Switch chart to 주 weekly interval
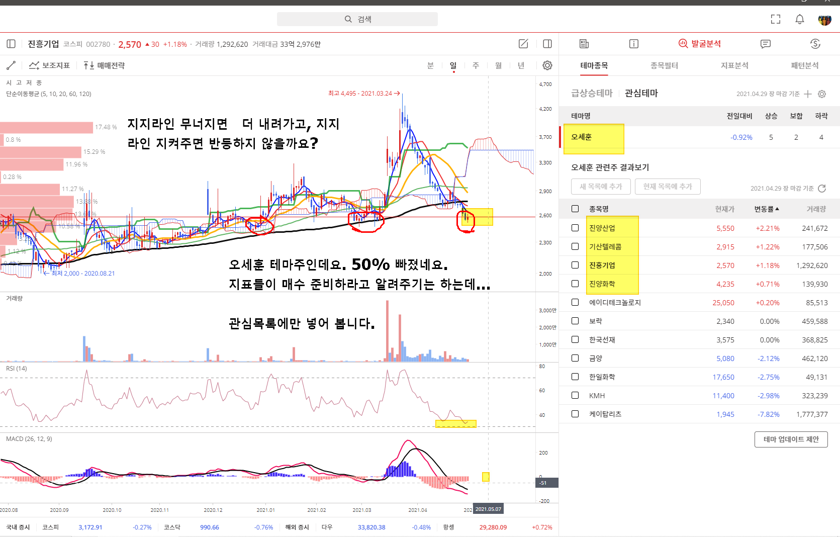Image resolution: width=840 pixels, height=537 pixels. [x=476, y=65]
